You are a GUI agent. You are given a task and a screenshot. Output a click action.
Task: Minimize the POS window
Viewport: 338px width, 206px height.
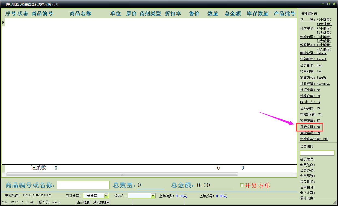323,4
